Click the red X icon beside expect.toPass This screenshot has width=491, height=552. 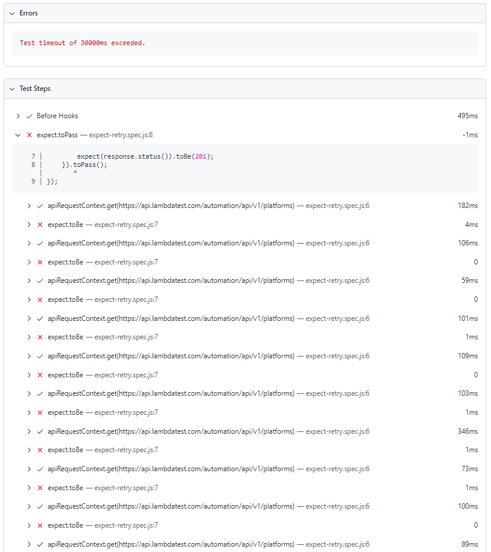click(x=29, y=135)
